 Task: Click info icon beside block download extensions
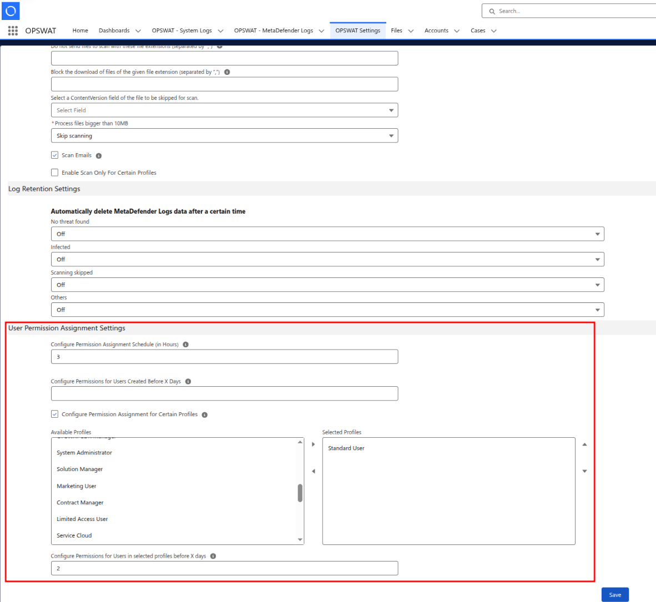(x=227, y=72)
